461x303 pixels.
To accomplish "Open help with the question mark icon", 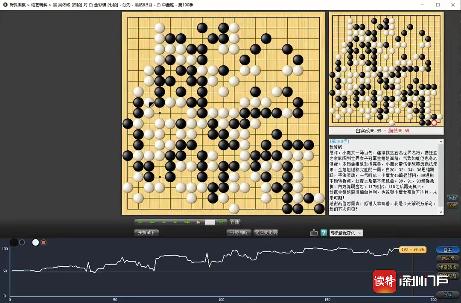I will [324, 233].
